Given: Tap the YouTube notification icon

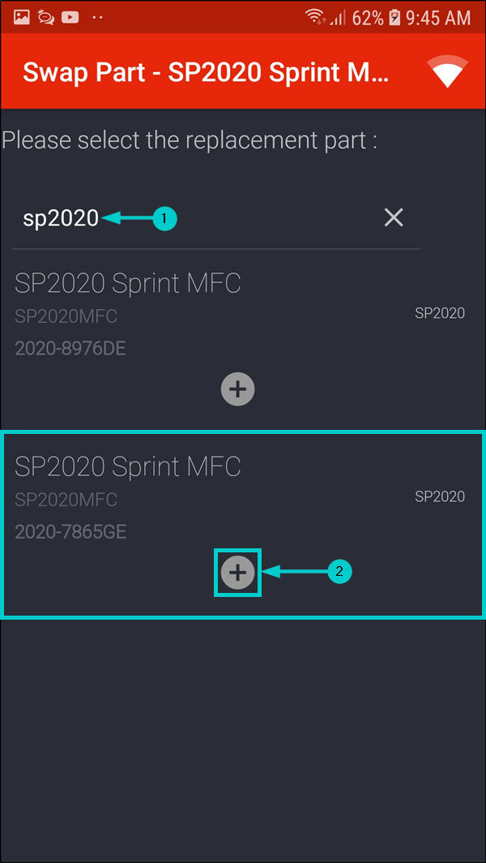Looking at the screenshot, I should coord(70,17).
